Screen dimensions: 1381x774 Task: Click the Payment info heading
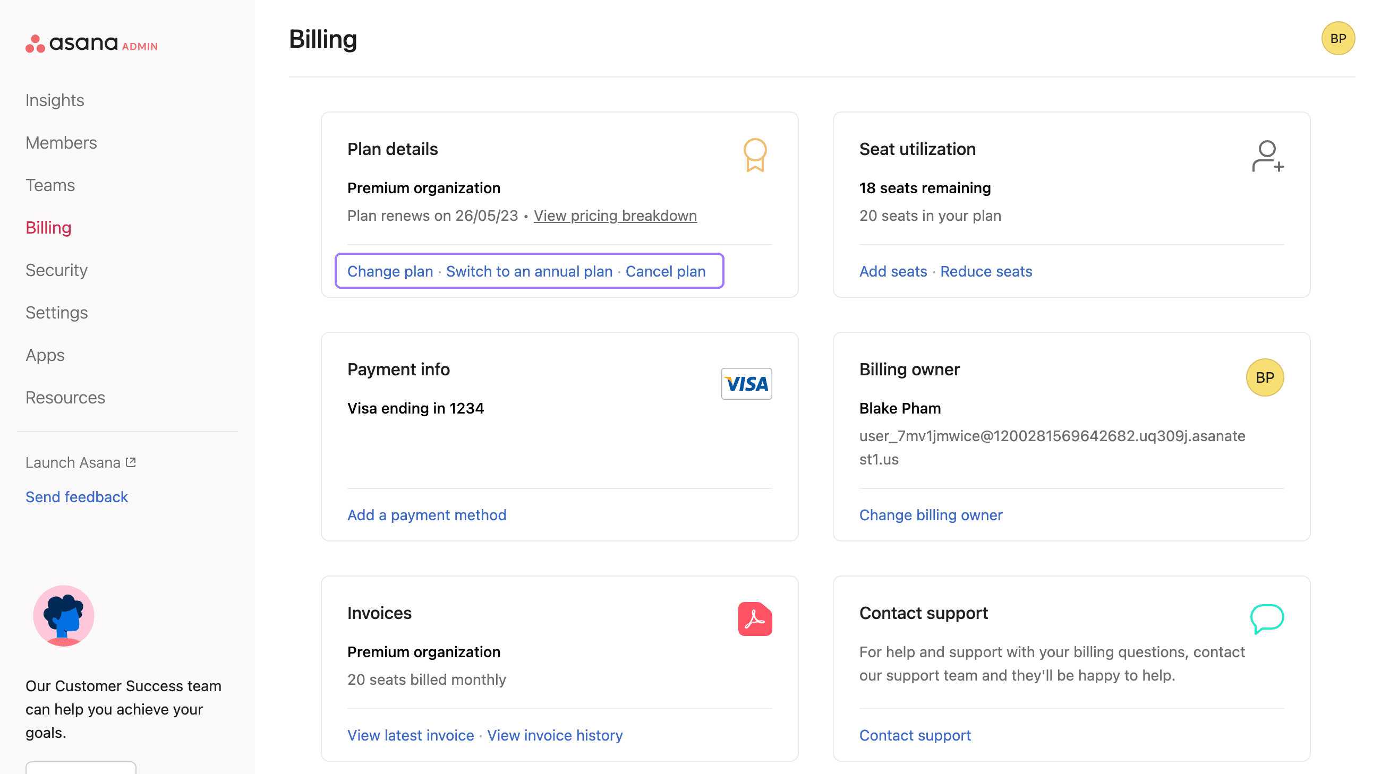(398, 369)
